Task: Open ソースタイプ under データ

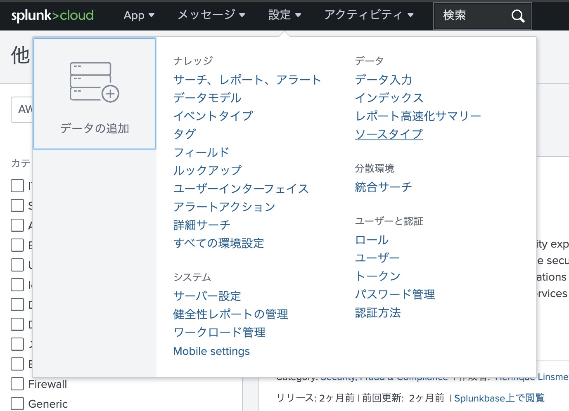Action: click(x=389, y=134)
